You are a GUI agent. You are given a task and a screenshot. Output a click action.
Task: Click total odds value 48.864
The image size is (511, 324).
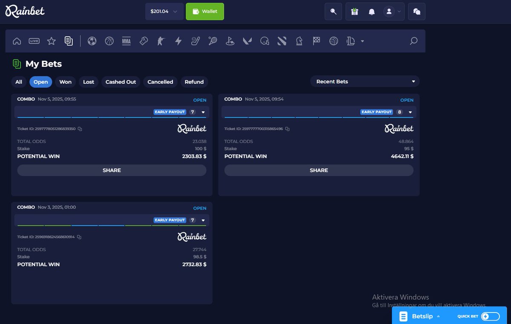pos(406,142)
